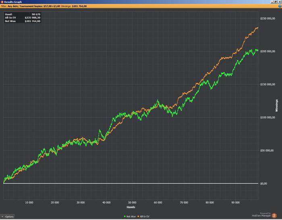
Task: Click the Options expand arrow
Action: click(x=2, y=217)
